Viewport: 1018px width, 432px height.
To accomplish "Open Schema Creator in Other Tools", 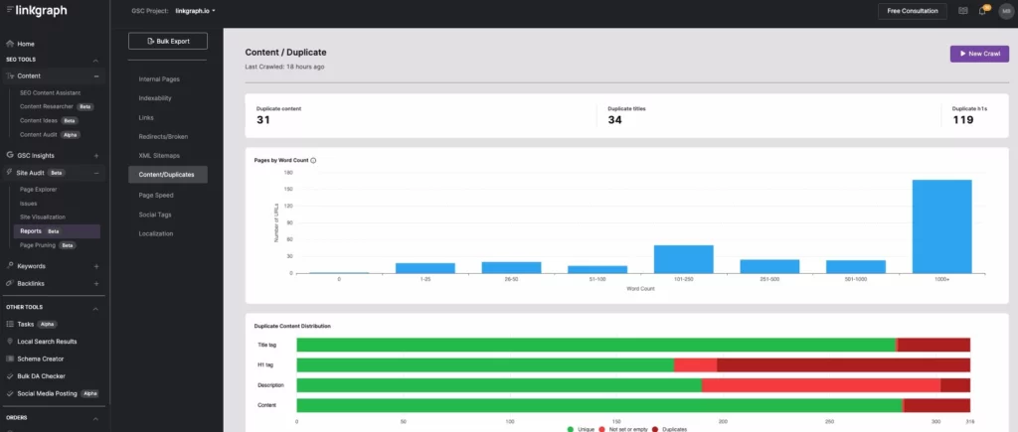I will coord(40,359).
